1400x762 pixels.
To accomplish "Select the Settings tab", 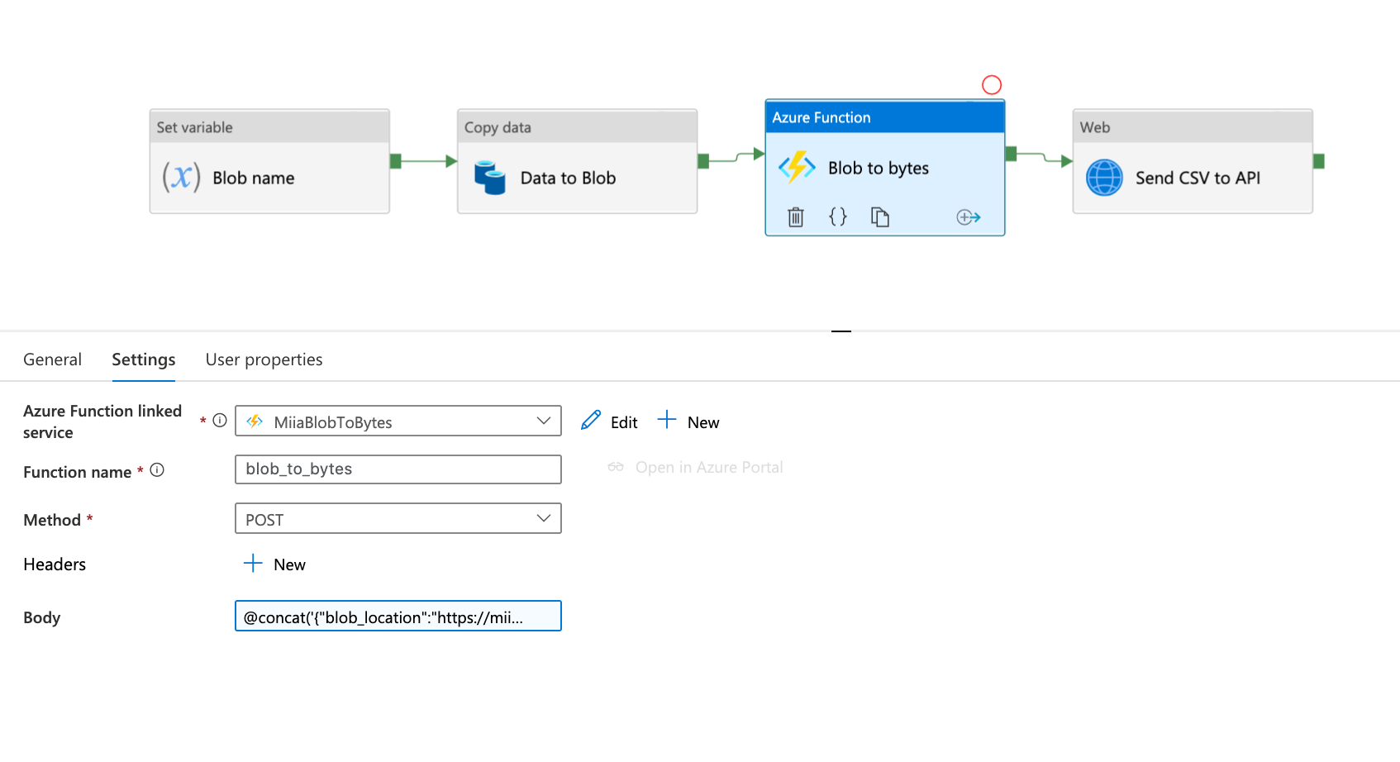I will [143, 360].
